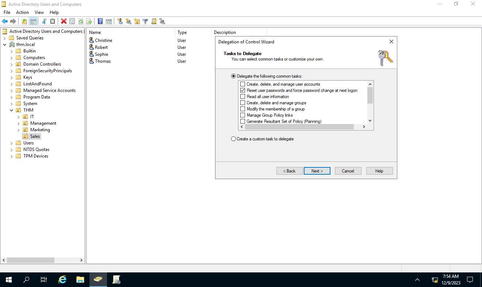
Task: Click the console tree horizontal scrollbar thumb
Action: (31, 260)
